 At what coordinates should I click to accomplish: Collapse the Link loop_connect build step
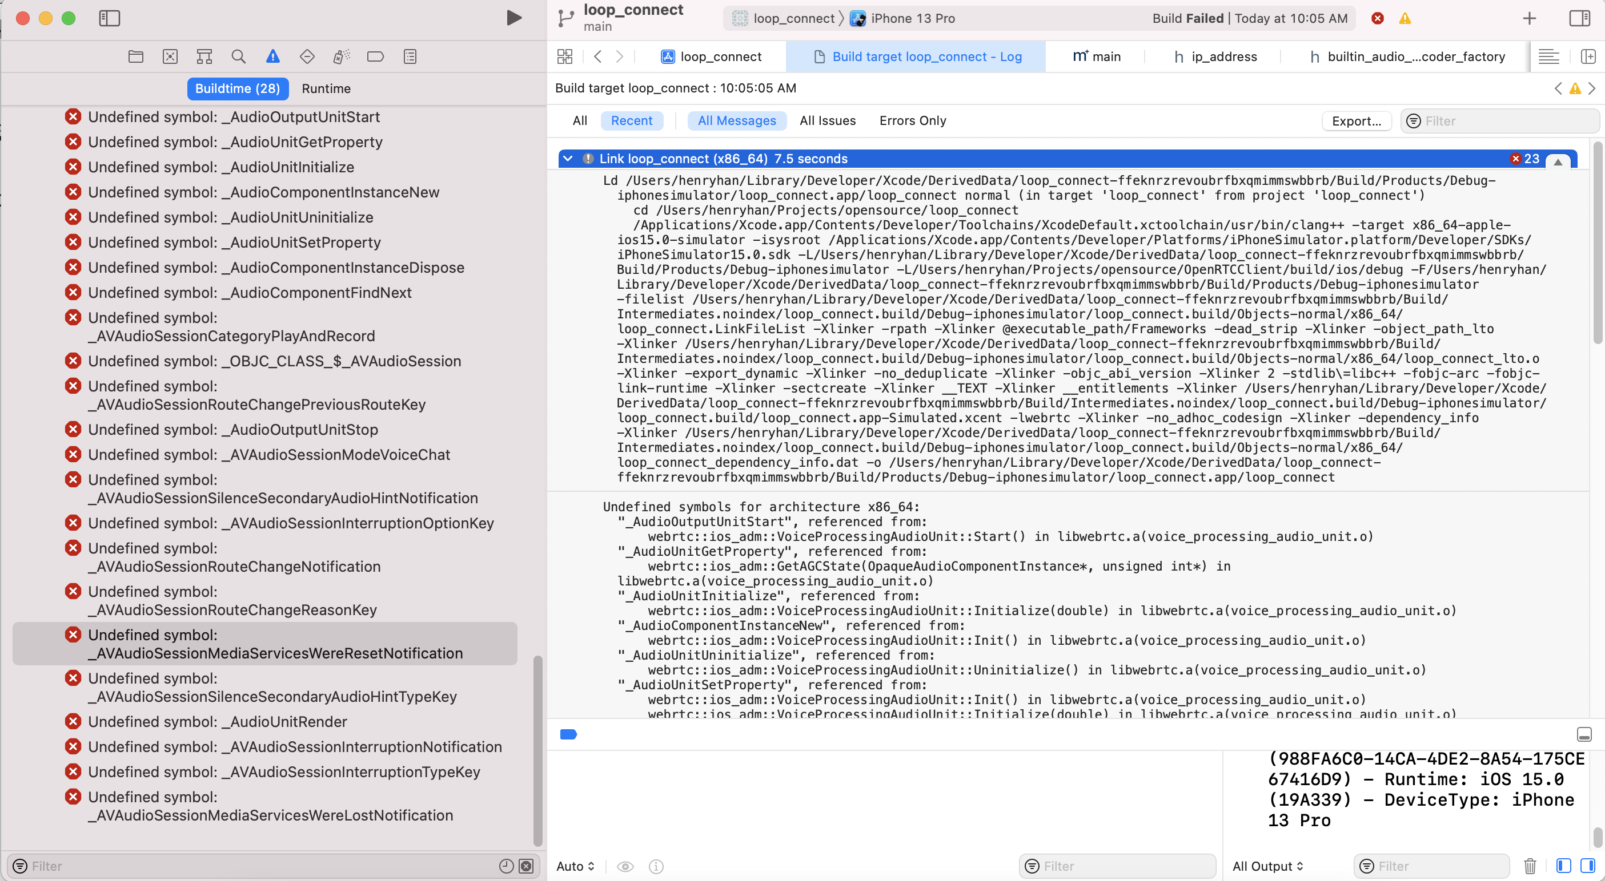568,159
